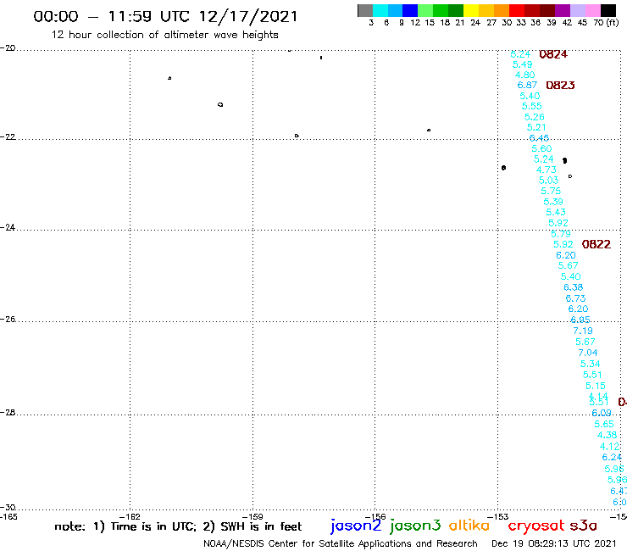Click the wave height value 5.15
The width and height of the screenshot is (627, 551).
(x=596, y=386)
